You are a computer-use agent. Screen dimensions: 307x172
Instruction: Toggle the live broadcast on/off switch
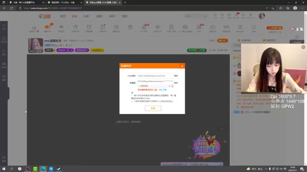(x=48, y=27)
